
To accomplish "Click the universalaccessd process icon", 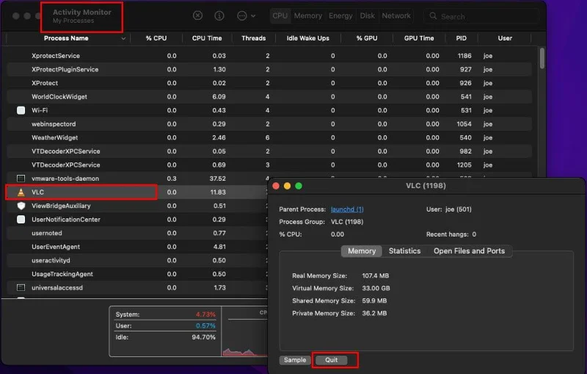I will coord(21,287).
